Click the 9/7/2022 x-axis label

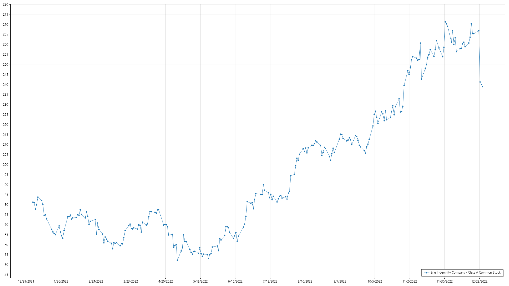pos(340,281)
